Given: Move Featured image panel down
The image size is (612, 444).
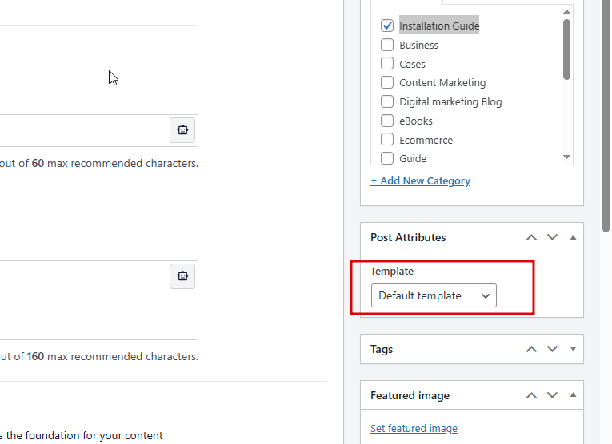Looking at the screenshot, I should (552, 395).
